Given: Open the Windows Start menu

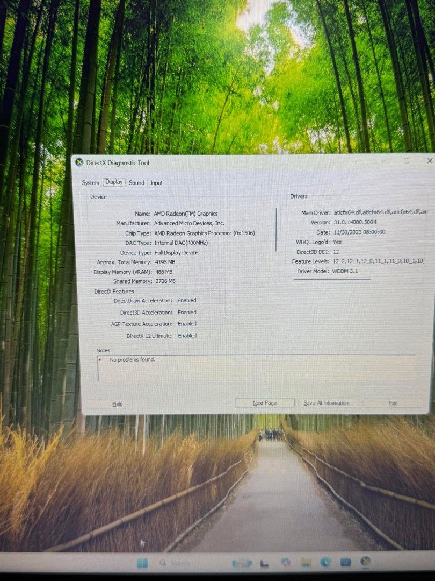Looking at the screenshot, I should click(142, 563).
